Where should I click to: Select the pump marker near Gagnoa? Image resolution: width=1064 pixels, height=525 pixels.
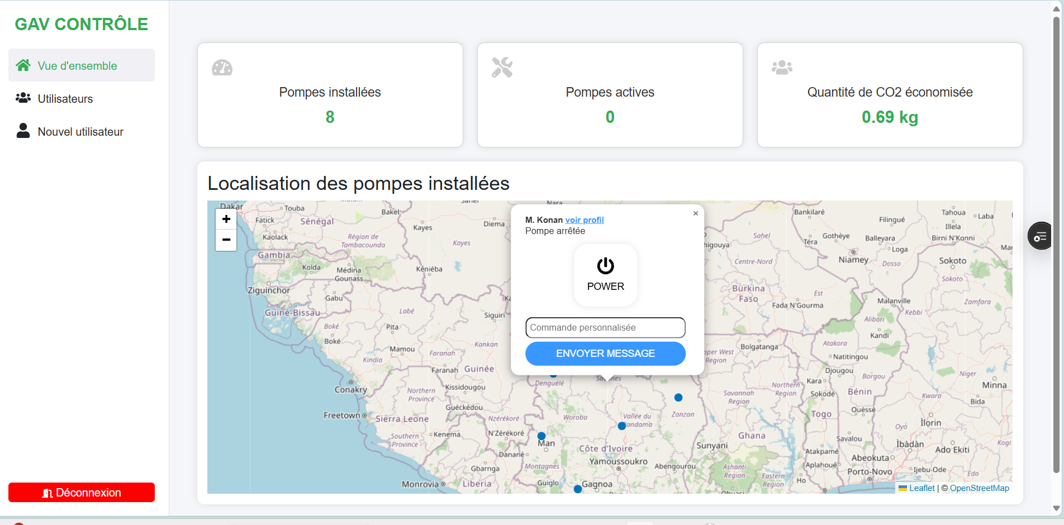tap(578, 489)
